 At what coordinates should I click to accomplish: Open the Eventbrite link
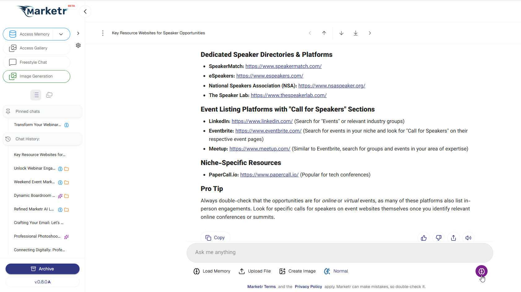pos(268,131)
